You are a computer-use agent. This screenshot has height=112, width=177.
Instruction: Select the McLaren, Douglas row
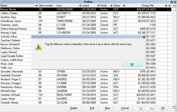pos(86,83)
